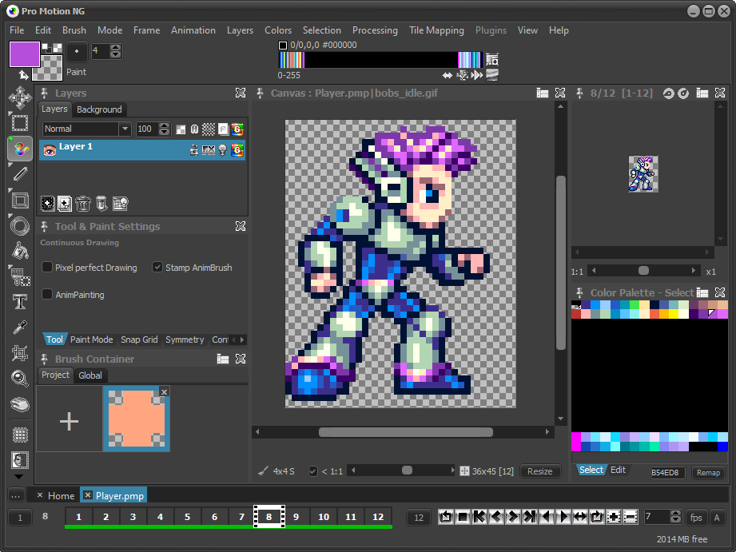Viewport: 736px width, 552px height.
Task: Play animation forward
Action: coord(563,518)
